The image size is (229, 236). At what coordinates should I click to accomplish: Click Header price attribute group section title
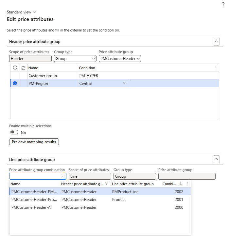click(35, 42)
